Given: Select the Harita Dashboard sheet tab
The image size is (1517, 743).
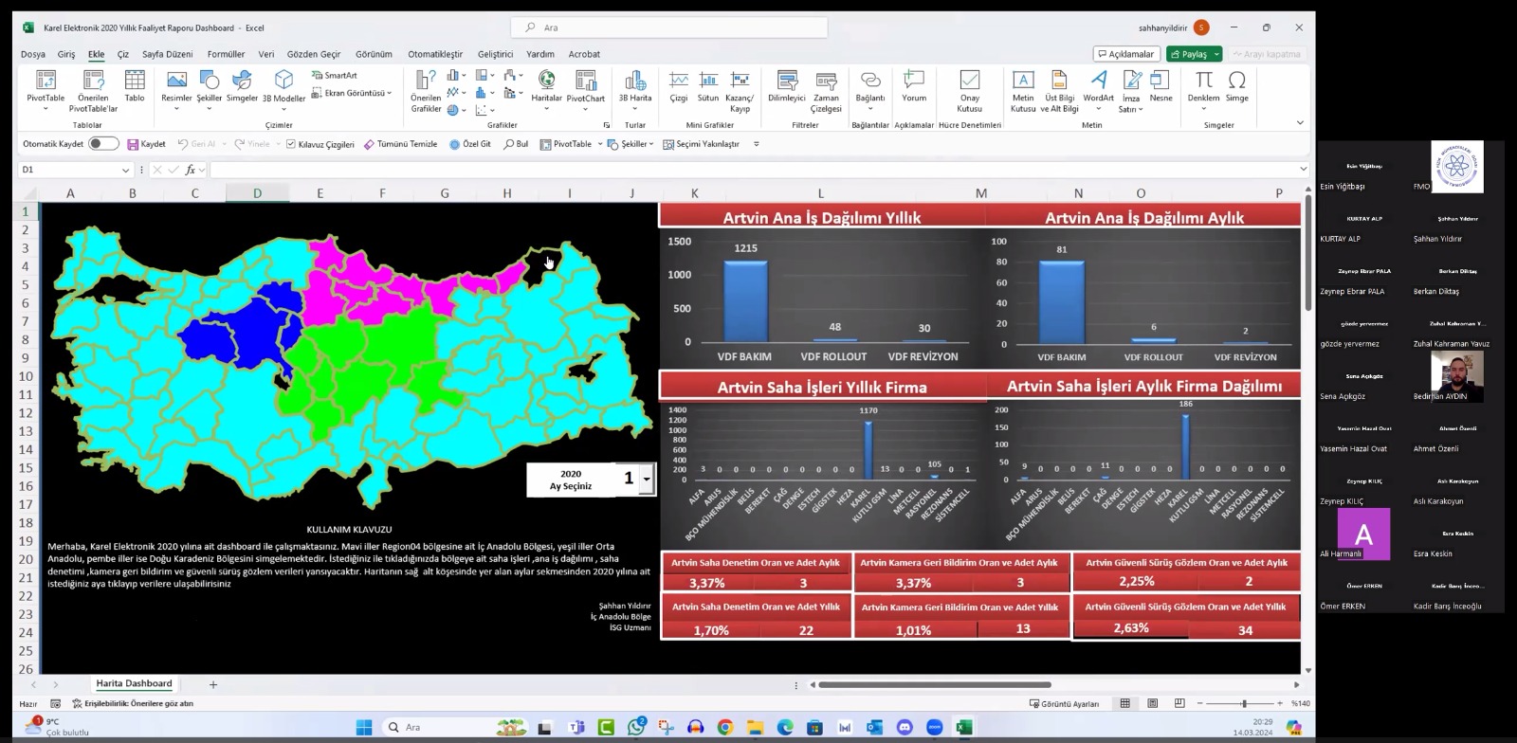Looking at the screenshot, I should 134,683.
